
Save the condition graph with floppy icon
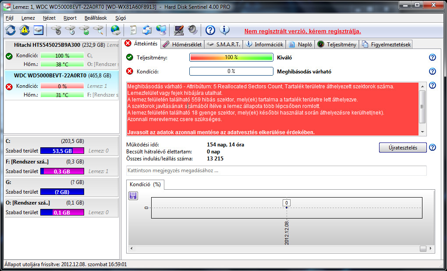click(x=133, y=196)
